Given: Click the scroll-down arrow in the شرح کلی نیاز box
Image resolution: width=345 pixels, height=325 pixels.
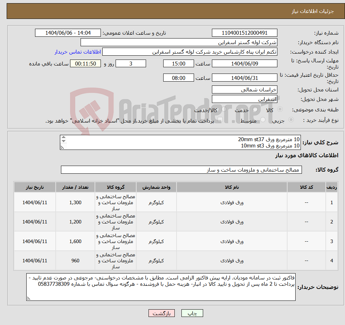Looking at the screenshot, I should [x=63, y=141].
